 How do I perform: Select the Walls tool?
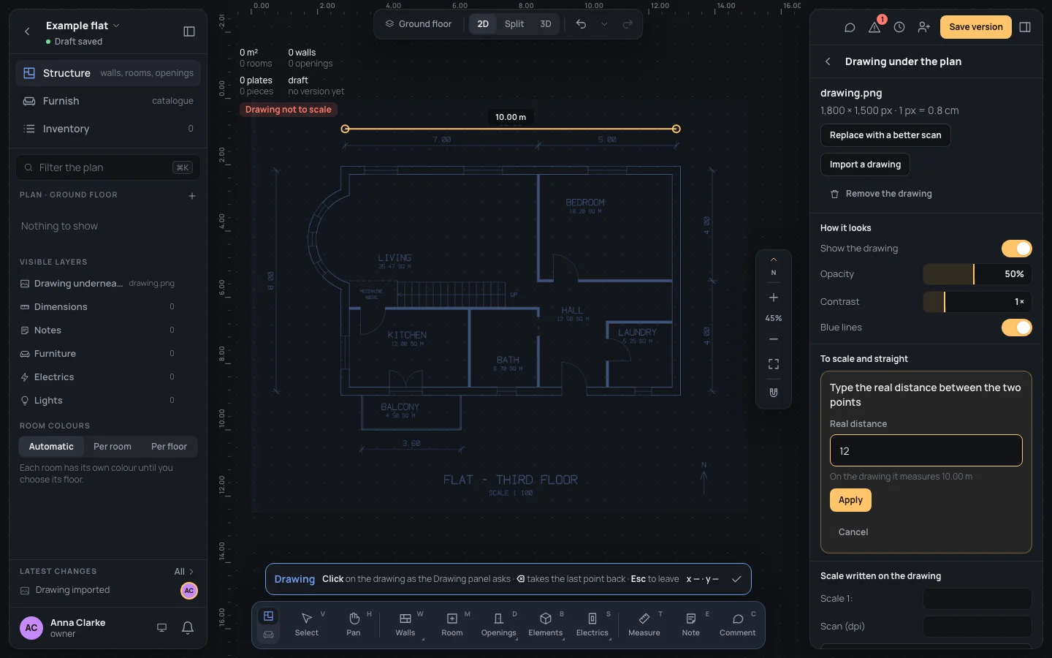pos(405,625)
